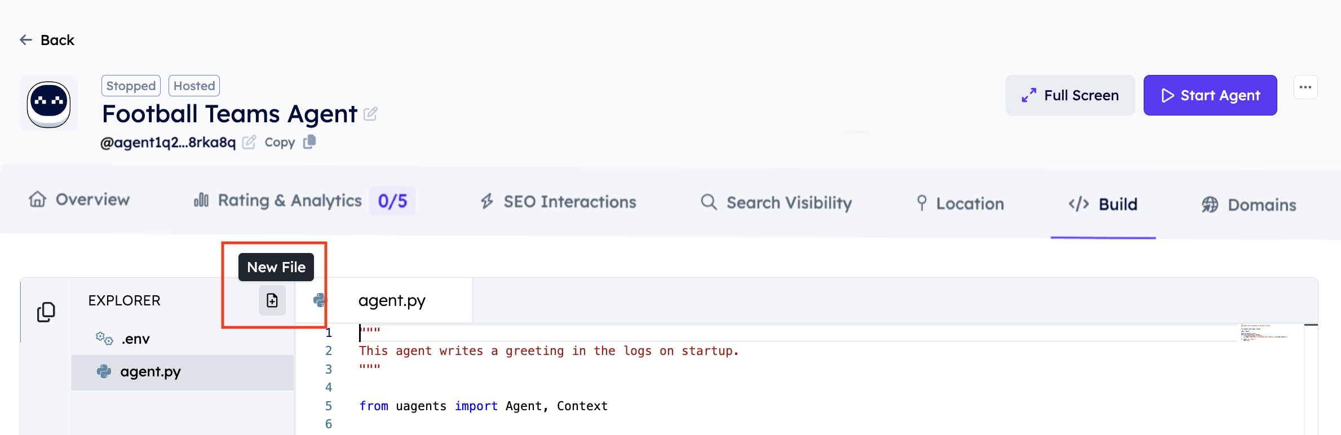
Task: Copy the agent address via clipboard icon
Action: coord(309,142)
